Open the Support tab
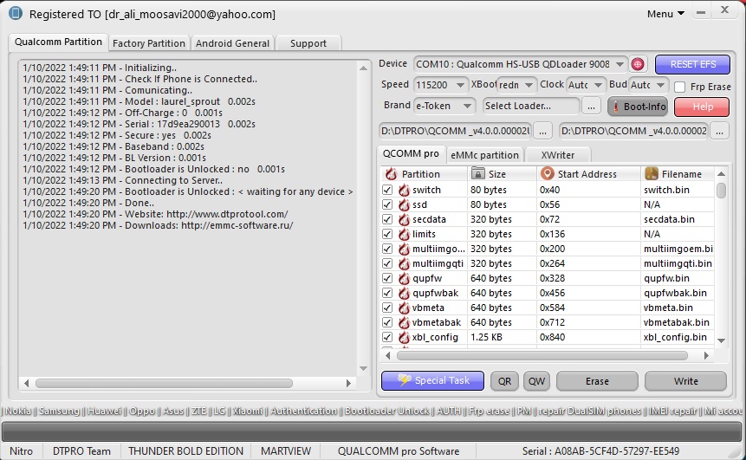The image size is (746, 460). 308,43
